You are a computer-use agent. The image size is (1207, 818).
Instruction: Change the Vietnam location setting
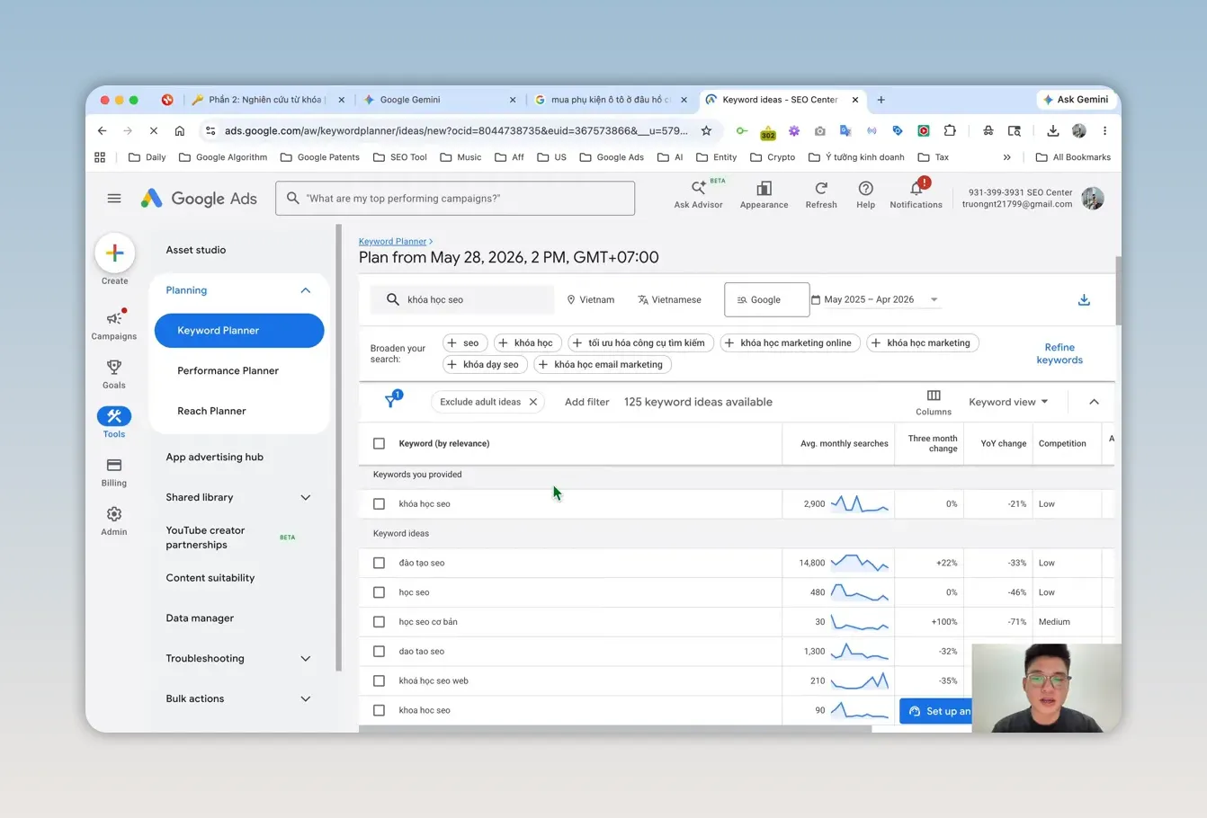pos(591,299)
